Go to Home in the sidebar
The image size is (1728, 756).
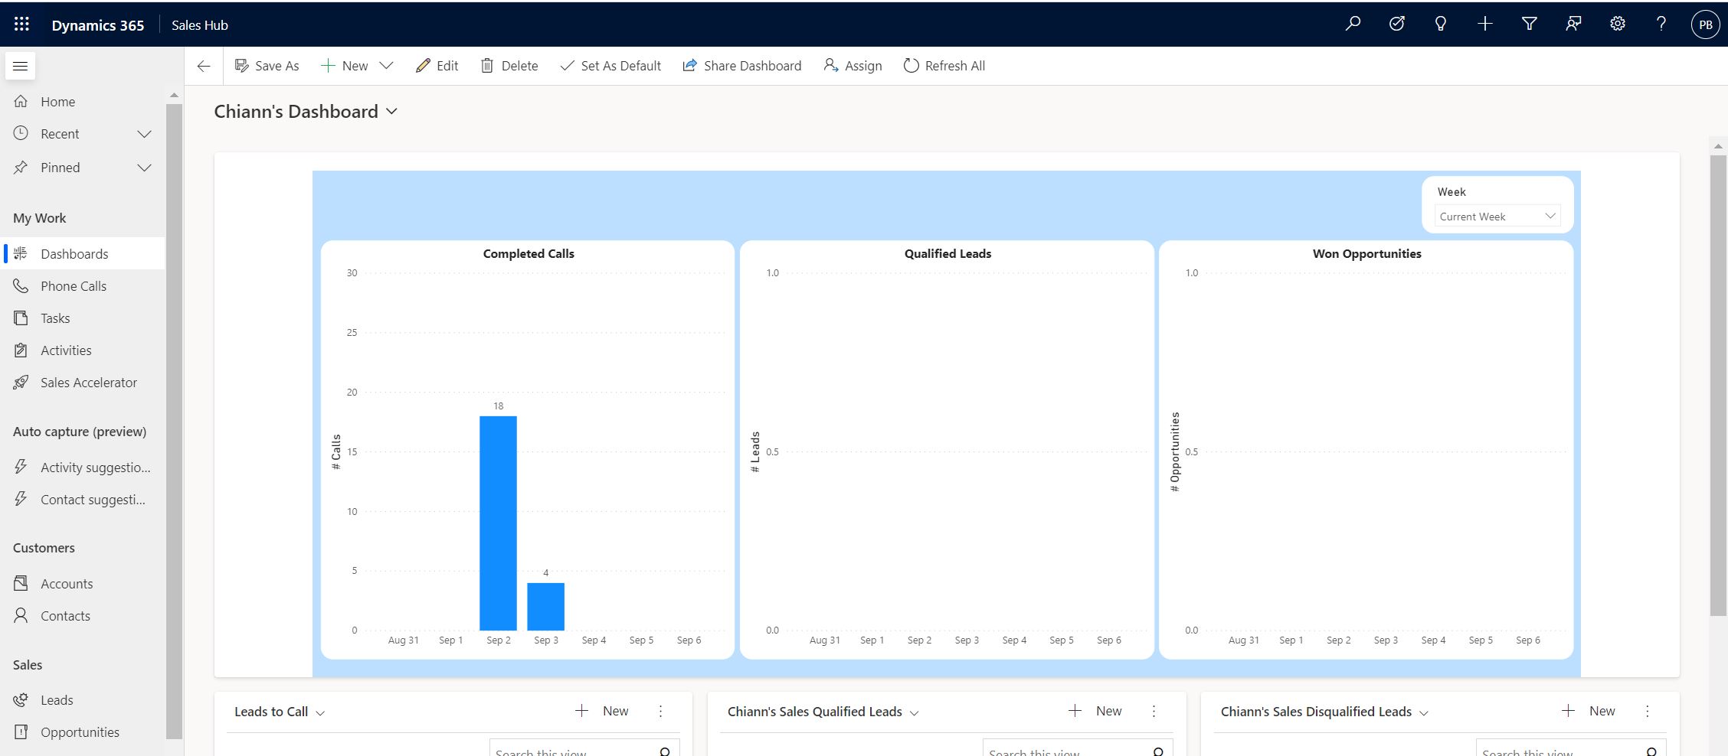click(x=83, y=102)
